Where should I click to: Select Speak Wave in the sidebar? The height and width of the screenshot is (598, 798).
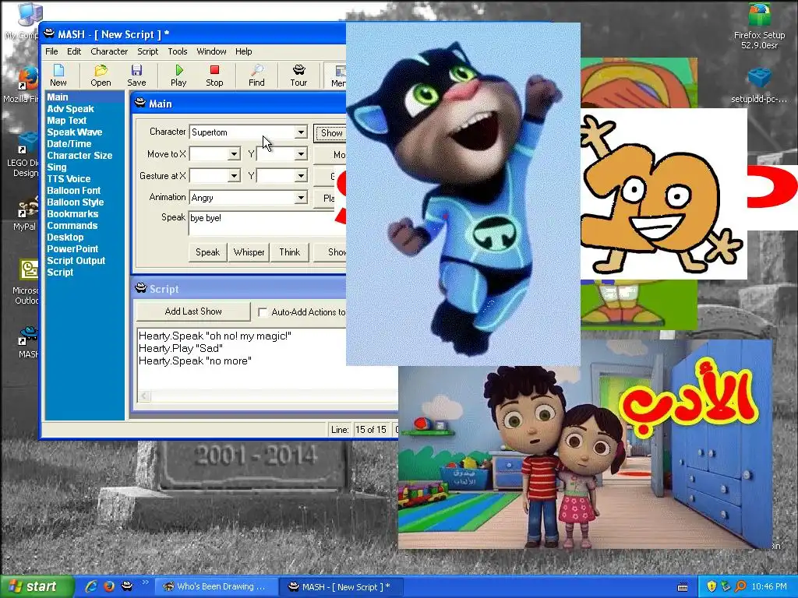pos(74,132)
